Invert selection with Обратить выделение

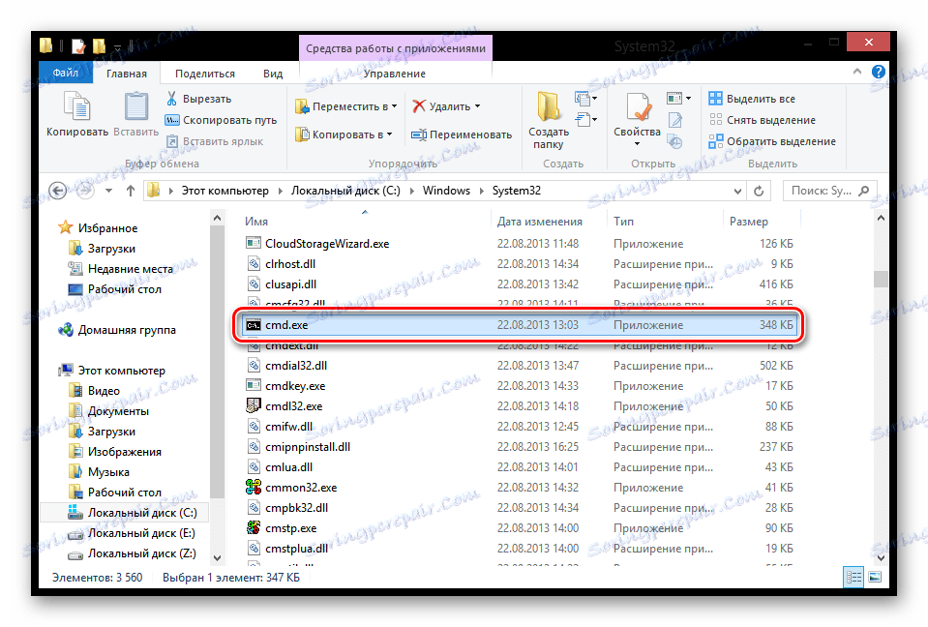772,141
